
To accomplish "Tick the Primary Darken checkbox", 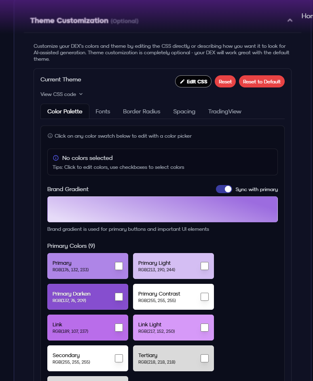I will point(119,297).
